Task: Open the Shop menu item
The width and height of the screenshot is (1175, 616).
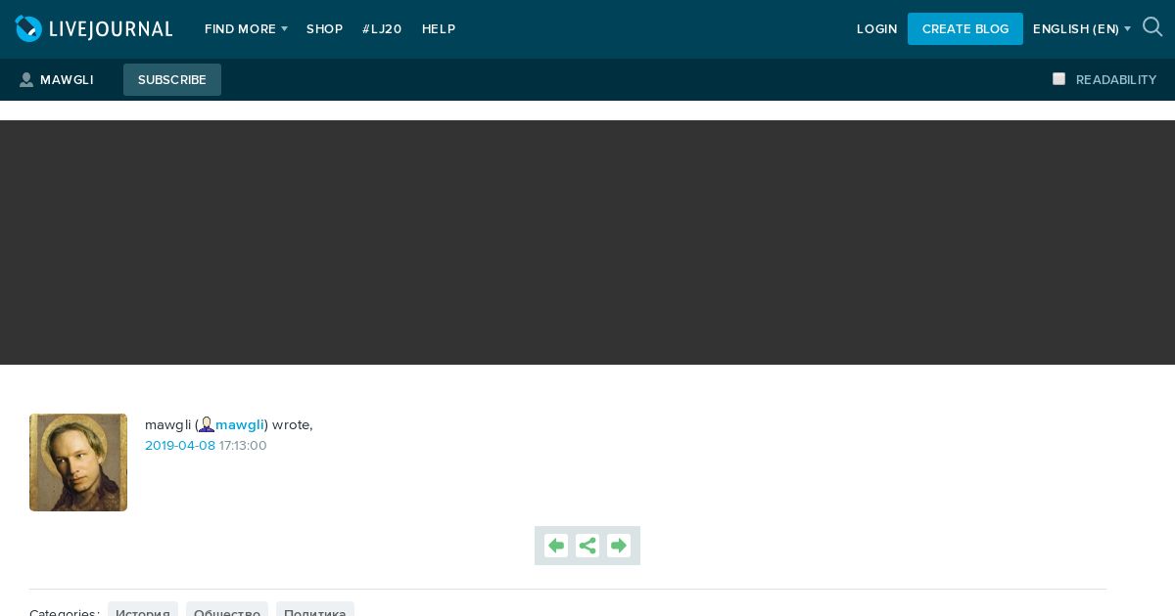Action: pyautogui.click(x=324, y=29)
